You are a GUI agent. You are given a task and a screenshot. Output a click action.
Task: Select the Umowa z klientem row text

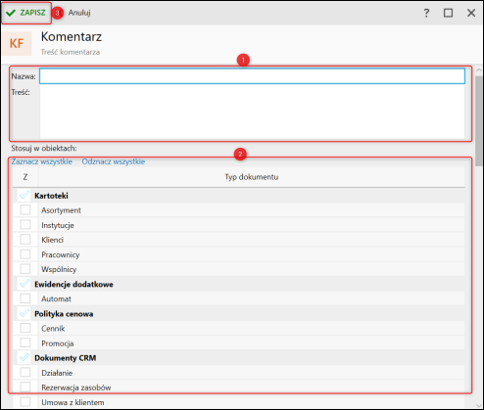[73, 402]
